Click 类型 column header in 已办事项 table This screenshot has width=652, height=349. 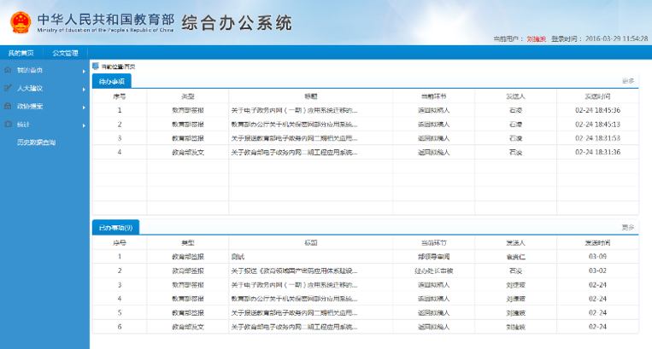tap(187, 243)
